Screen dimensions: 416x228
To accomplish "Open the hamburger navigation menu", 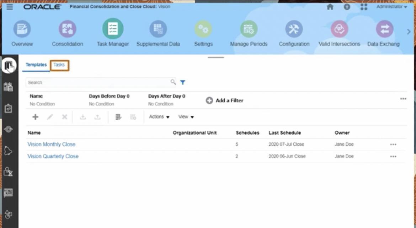I will point(10,7).
